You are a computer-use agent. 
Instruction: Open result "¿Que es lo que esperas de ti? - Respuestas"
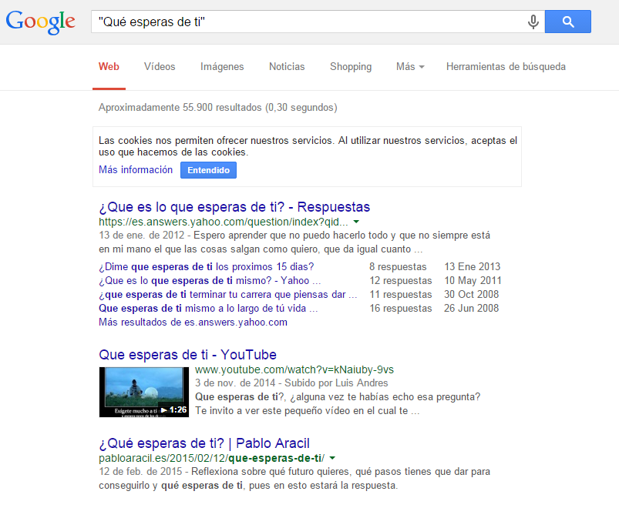click(x=234, y=207)
